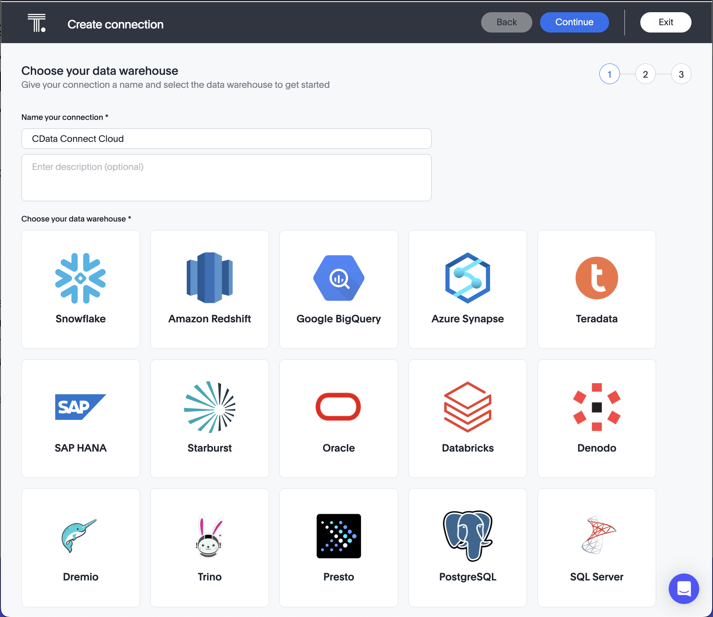Select the Denodo logo icon
713x617 pixels.
click(597, 407)
